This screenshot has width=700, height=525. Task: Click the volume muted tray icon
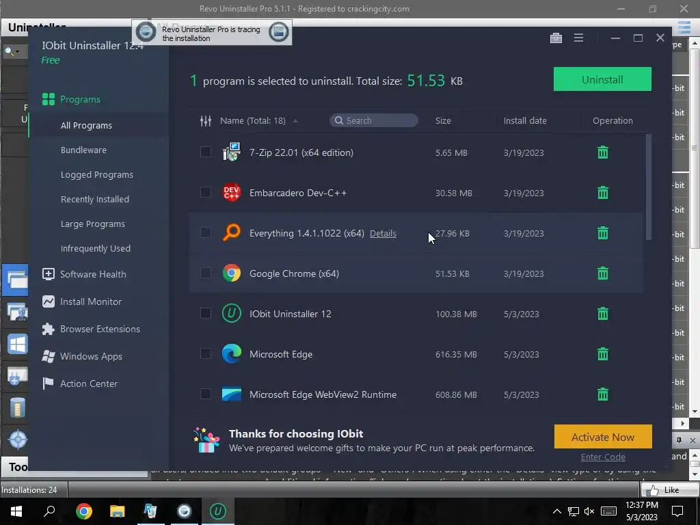click(x=589, y=511)
